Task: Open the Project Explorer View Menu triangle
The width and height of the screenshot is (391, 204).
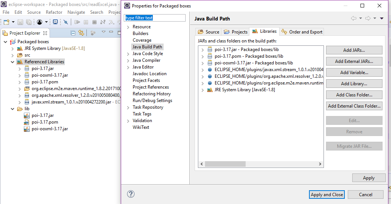Action: tap(104, 32)
